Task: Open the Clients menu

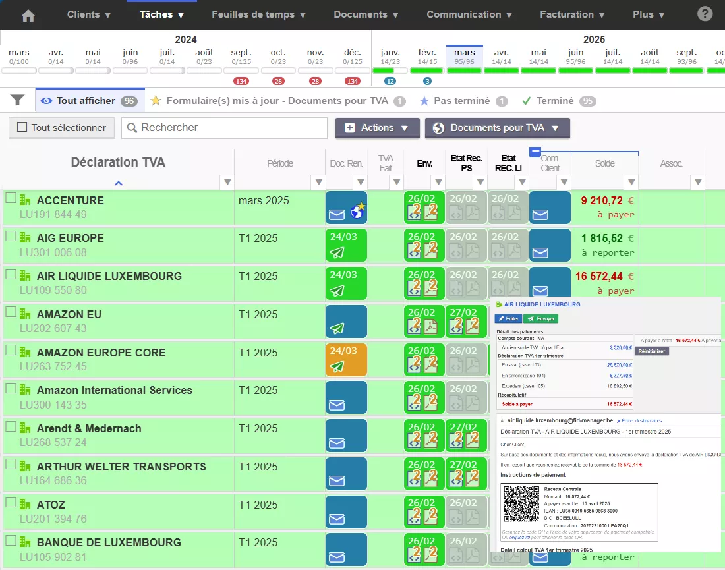Action: [x=89, y=14]
